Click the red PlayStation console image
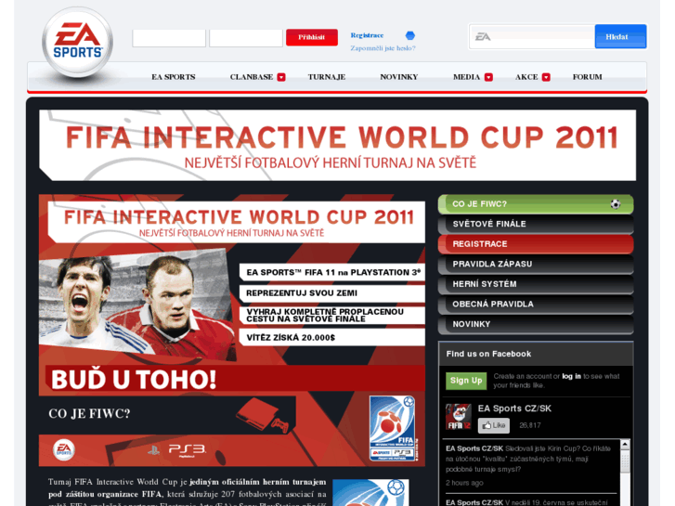Viewport: 675px width, 506px height. (x=262, y=415)
